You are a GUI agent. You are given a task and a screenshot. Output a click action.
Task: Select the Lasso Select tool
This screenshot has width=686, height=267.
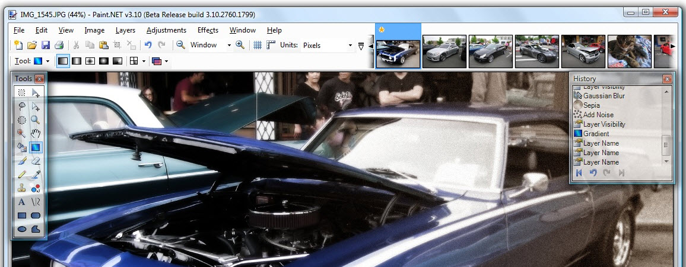(21, 106)
